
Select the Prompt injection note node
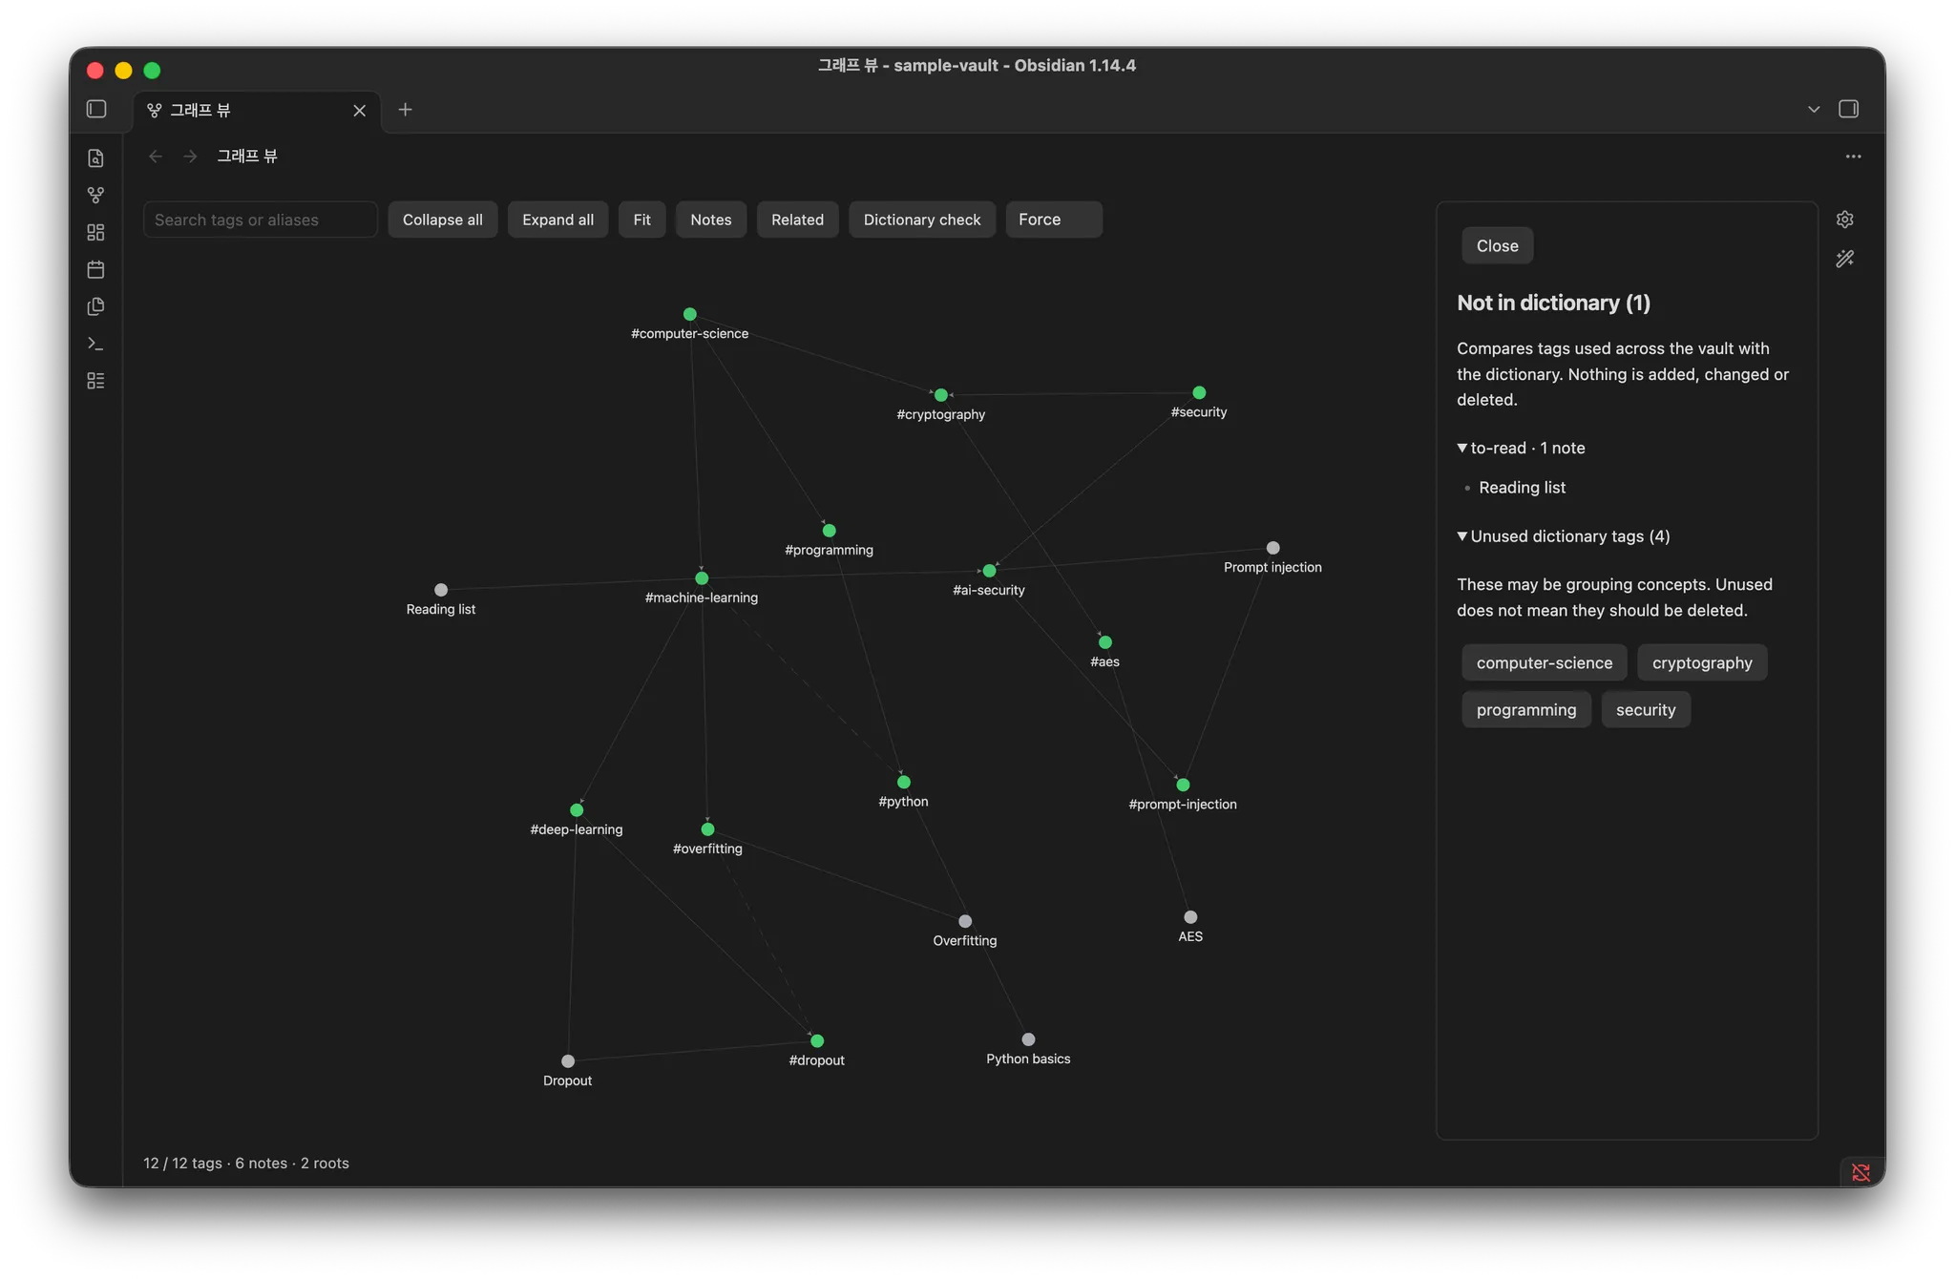pos(1272,548)
